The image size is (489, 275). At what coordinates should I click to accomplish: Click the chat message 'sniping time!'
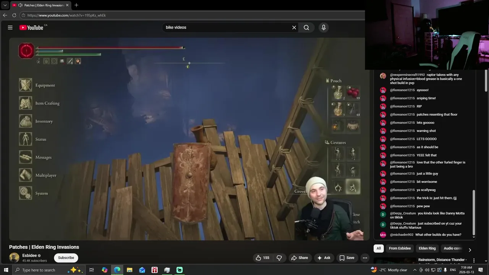(x=426, y=98)
